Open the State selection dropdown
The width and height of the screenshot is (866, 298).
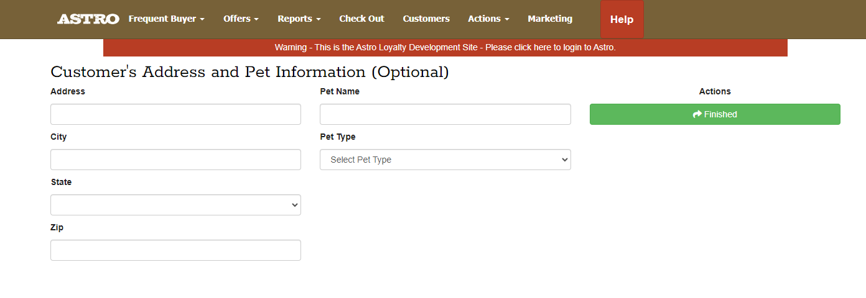tap(175, 205)
